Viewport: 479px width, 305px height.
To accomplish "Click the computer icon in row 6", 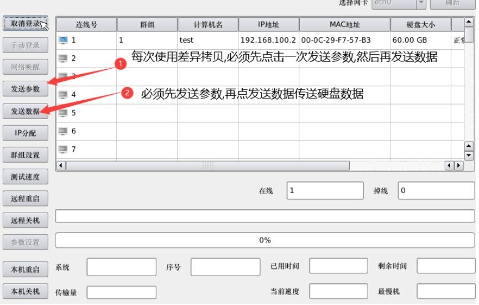I will (x=63, y=131).
